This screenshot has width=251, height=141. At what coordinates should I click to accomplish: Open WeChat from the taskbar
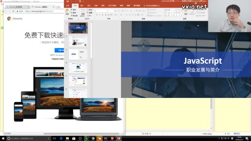(x=100, y=138)
